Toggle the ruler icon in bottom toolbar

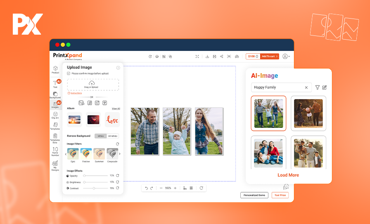(x=185, y=188)
